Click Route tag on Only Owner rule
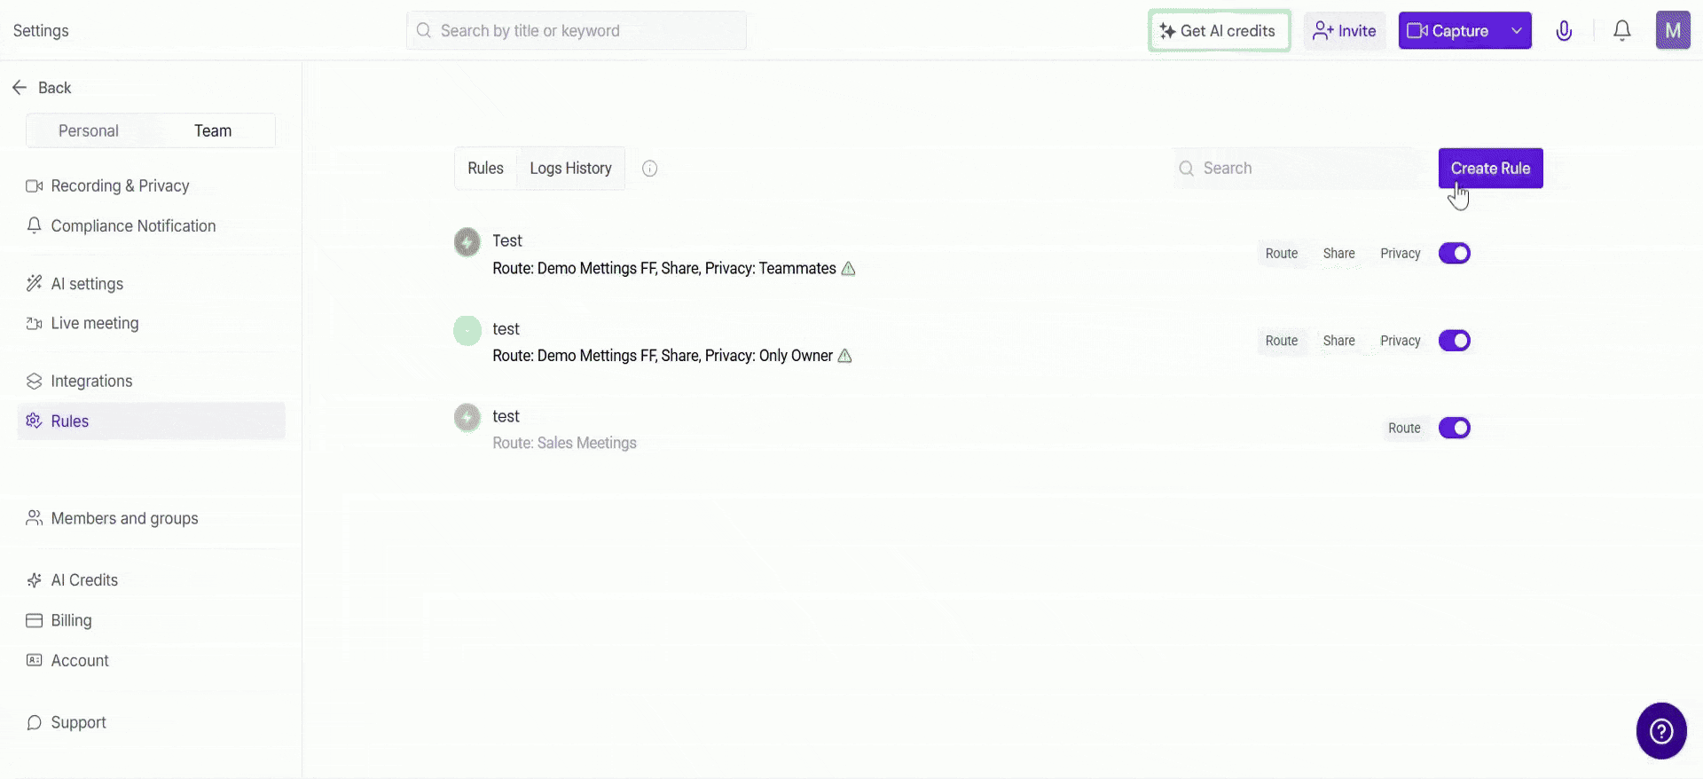 (x=1282, y=341)
